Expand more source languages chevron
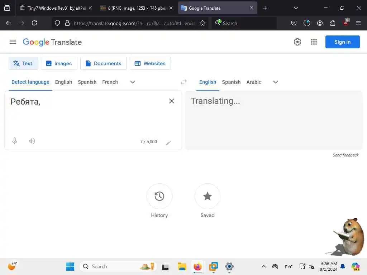This screenshot has width=367, height=275. (x=133, y=82)
